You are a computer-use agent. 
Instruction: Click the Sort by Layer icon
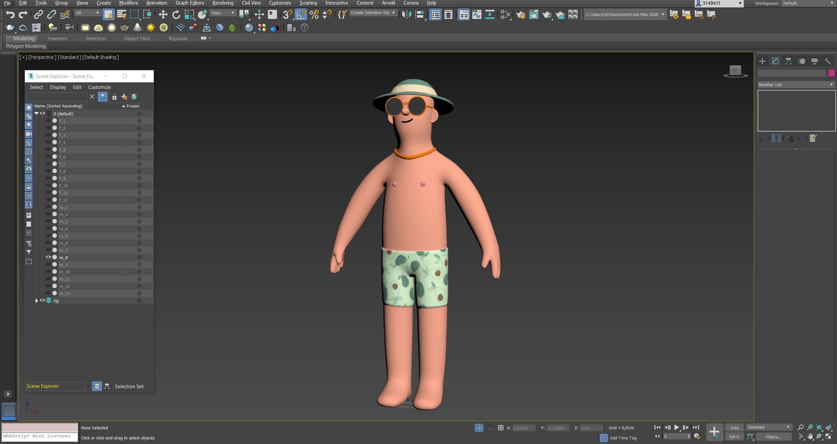click(x=97, y=386)
